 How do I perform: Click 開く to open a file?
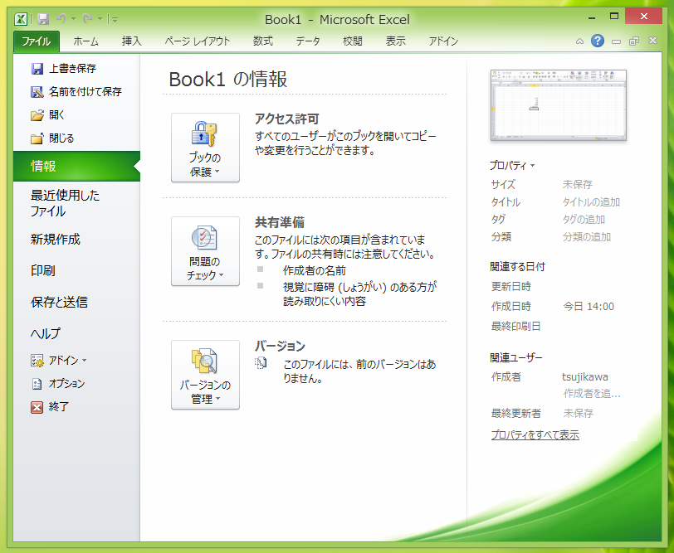click(56, 115)
